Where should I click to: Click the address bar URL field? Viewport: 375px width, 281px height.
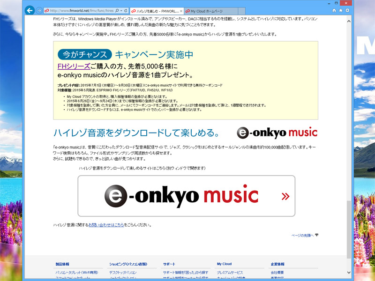[80, 10]
